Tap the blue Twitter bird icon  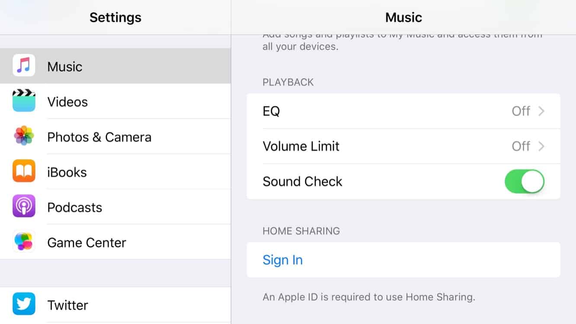24,304
